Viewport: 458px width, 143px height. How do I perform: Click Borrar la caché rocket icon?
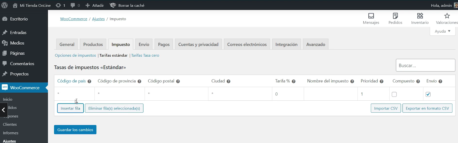coord(113,5)
